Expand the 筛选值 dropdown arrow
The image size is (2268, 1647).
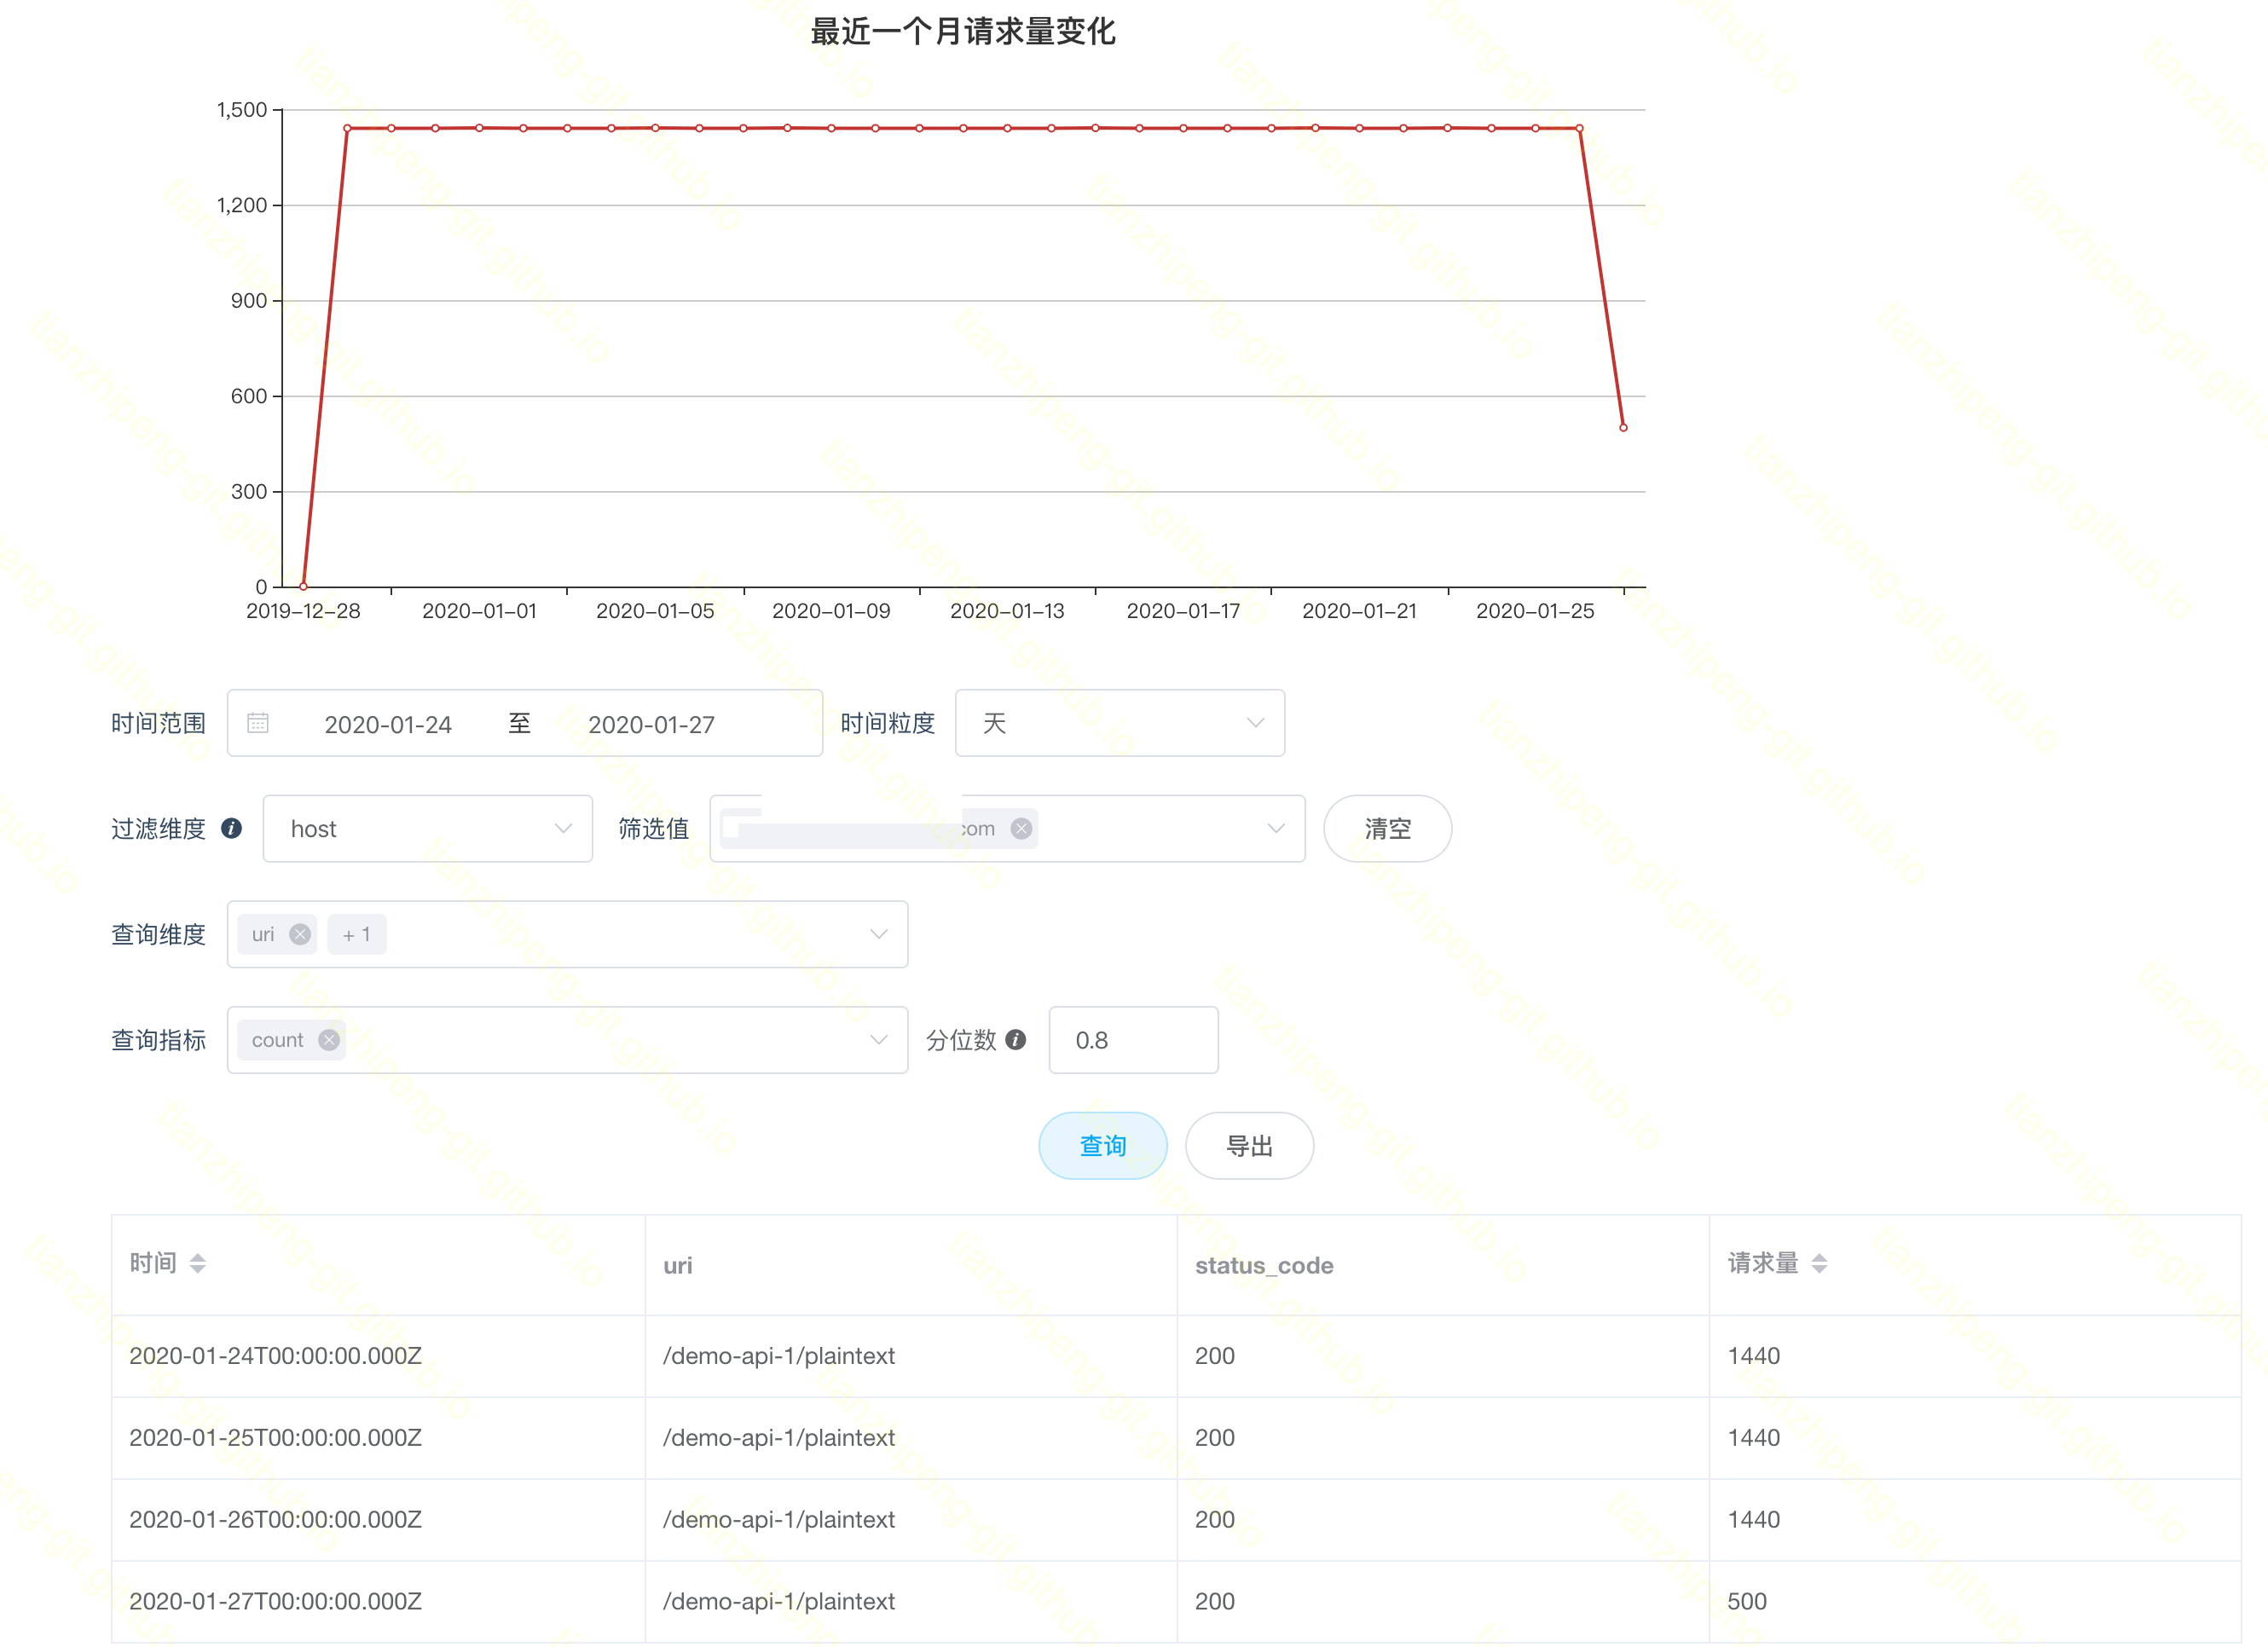tap(1275, 828)
